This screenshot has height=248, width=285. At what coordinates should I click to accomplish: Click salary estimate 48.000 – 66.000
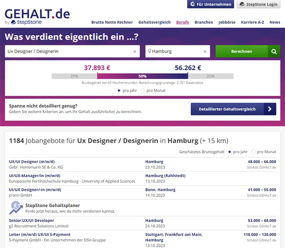coord(262,162)
